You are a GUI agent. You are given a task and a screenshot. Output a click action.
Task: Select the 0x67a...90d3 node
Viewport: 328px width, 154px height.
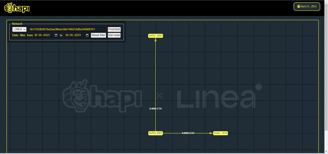pyautogui.click(x=156, y=35)
